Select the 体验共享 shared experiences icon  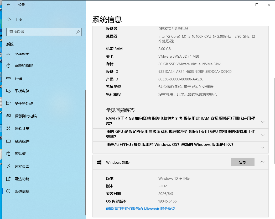8,128
